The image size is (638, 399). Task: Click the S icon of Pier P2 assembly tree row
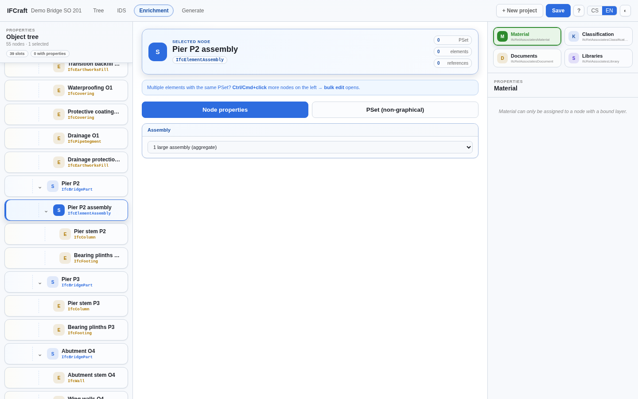(x=59, y=210)
